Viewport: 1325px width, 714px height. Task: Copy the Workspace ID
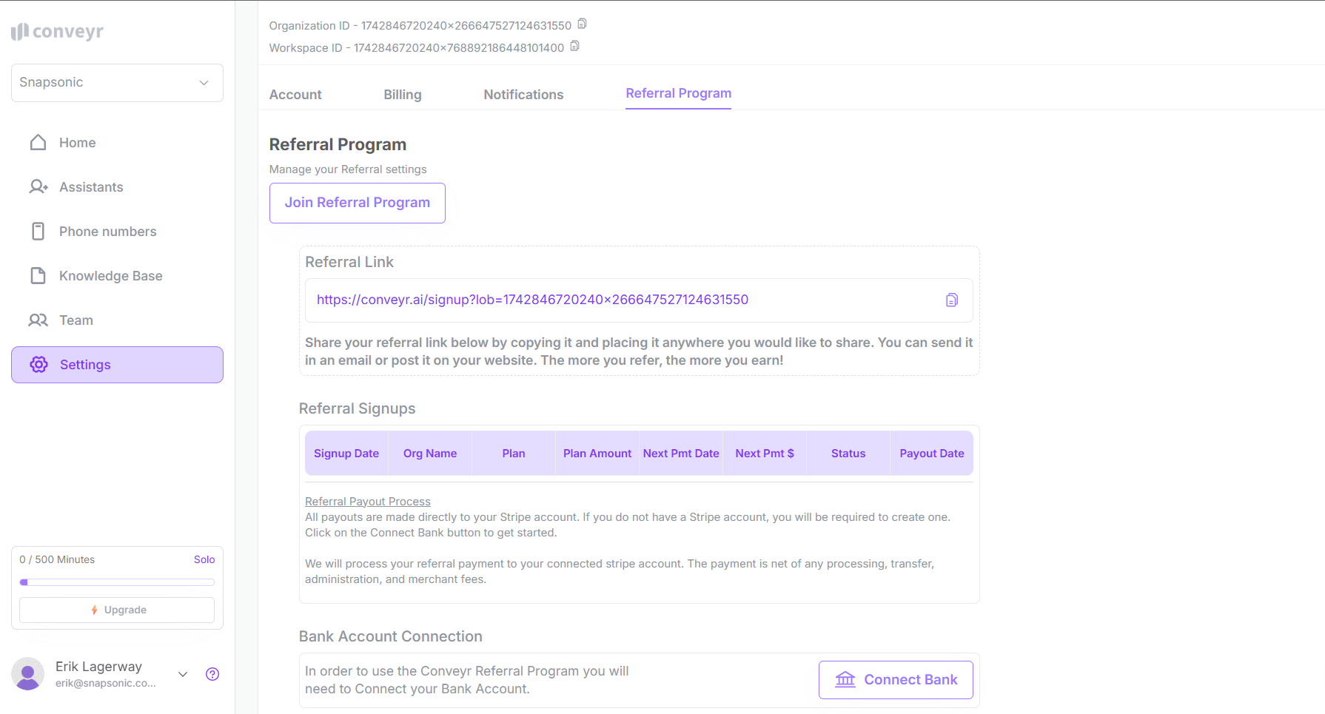[x=574, y=46]
